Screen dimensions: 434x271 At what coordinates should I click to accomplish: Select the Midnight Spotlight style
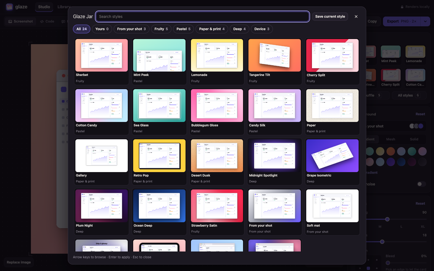[275, 162]
